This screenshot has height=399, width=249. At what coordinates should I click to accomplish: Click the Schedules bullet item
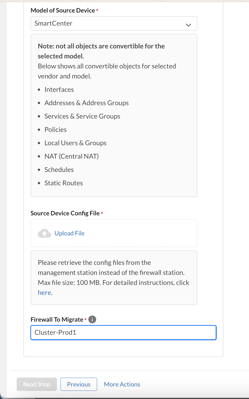tap(59, 170)
